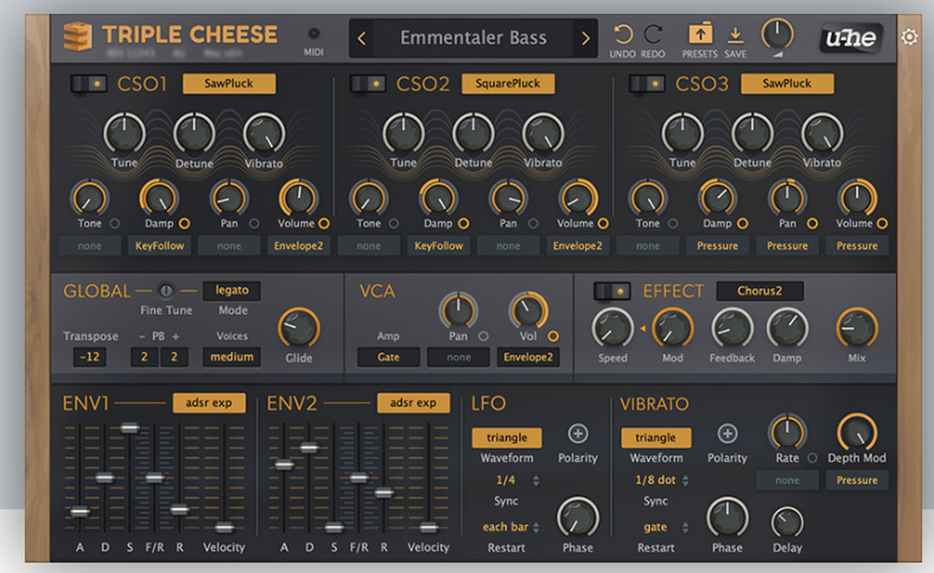934x573 pixels.
Task: Click the Vibrato Depth Mod knob
Action: click(x=856, y=433)
